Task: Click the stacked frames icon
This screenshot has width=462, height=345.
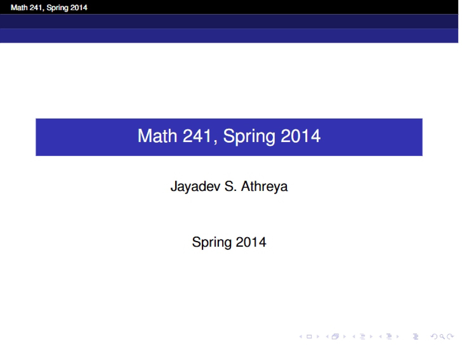Action: click(335, 337)
